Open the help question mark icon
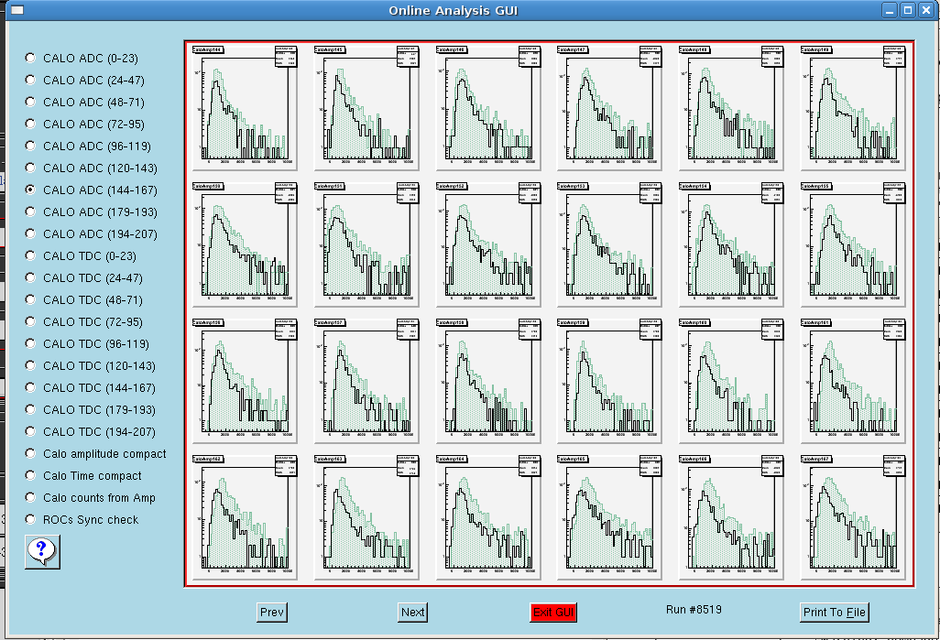The image size is (940, 640). point(42,551)
